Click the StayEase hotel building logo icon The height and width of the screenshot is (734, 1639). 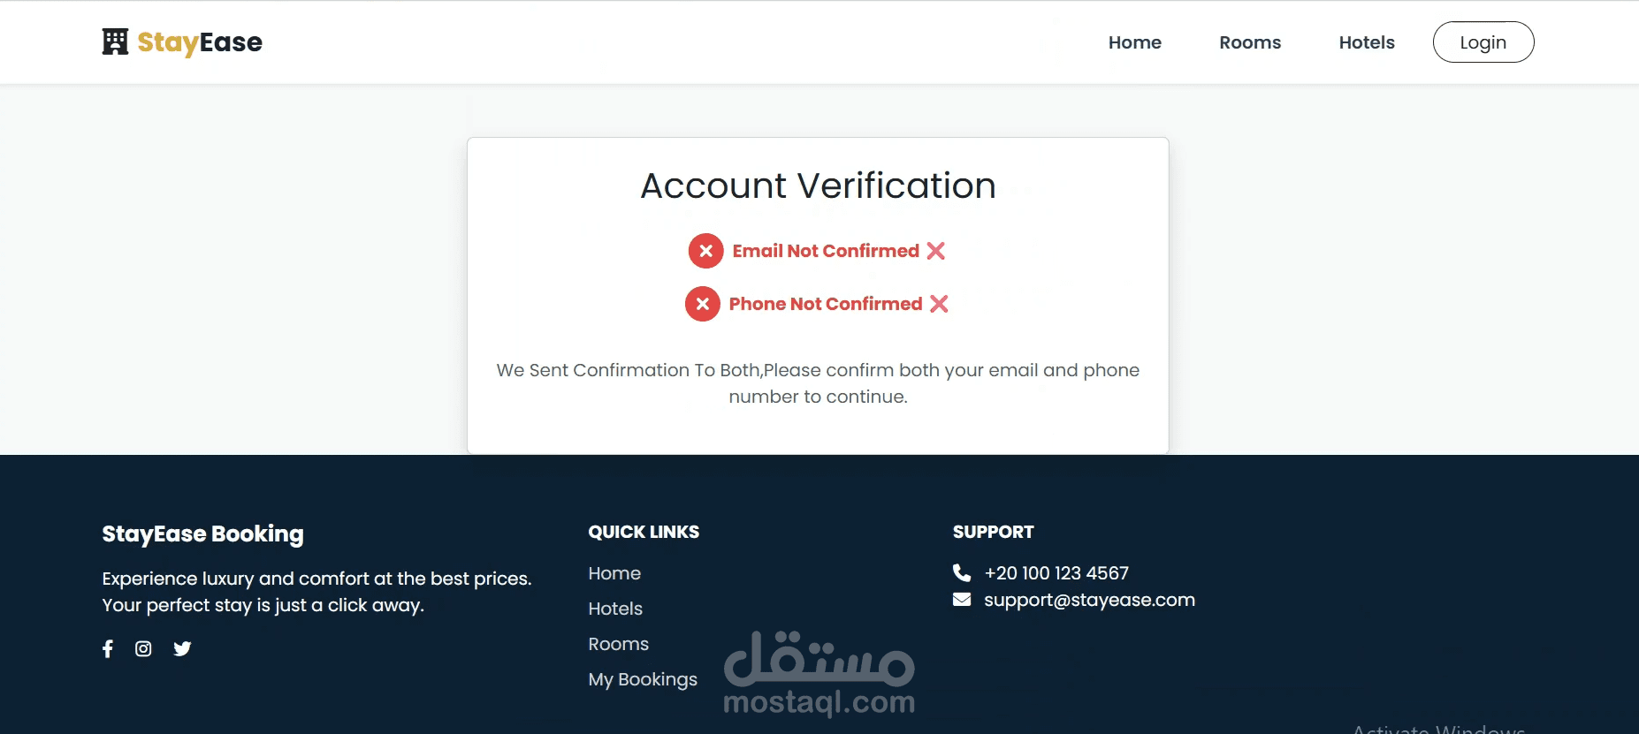tap(115, 42)
